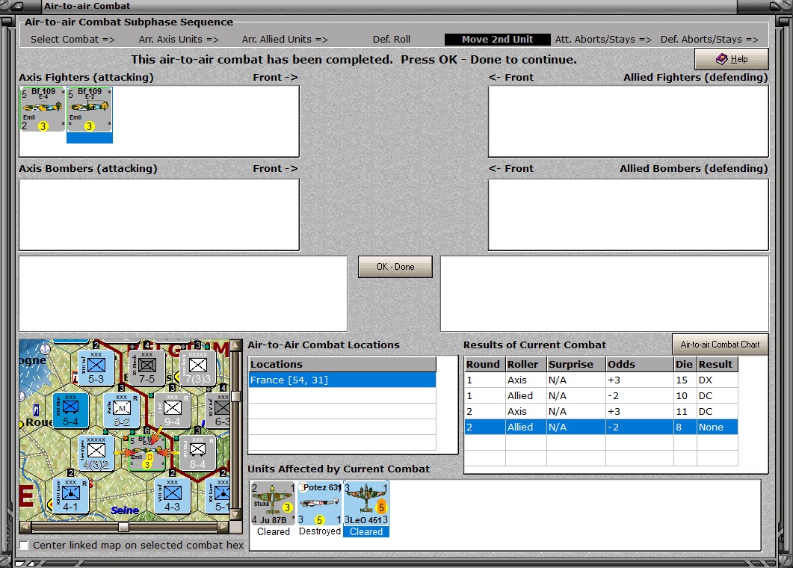Click the Arr. Axis Units subphase step
This screenshot has height=568, width=793.
[x=179, y=39]
